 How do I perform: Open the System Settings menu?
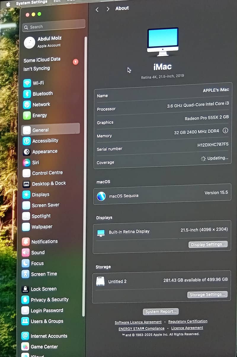31,3
